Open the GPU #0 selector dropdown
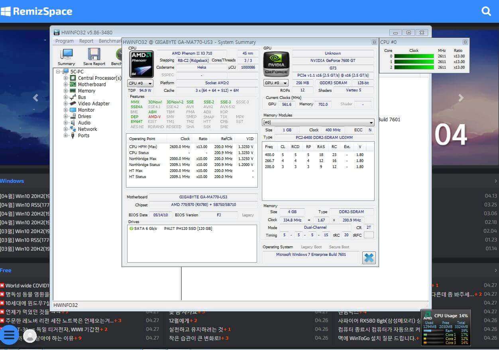 pos(276,83)
